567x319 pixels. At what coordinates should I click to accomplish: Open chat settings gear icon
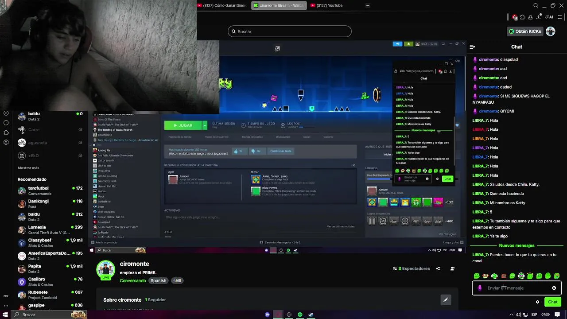[x=537, y=302]
